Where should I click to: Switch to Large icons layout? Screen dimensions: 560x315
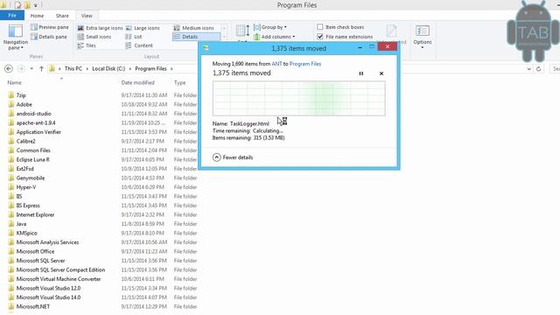pos(143,28)
